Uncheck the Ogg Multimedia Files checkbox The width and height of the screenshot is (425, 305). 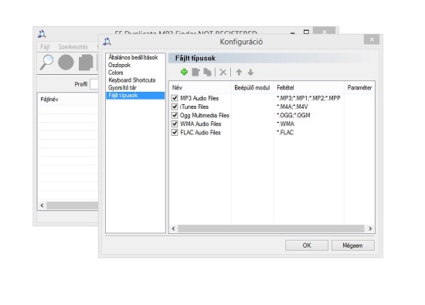point(175,115)
